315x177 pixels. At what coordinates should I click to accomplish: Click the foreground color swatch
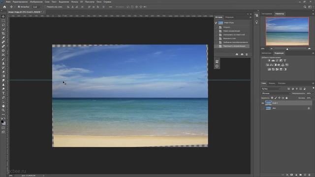[x=2, y=121]
